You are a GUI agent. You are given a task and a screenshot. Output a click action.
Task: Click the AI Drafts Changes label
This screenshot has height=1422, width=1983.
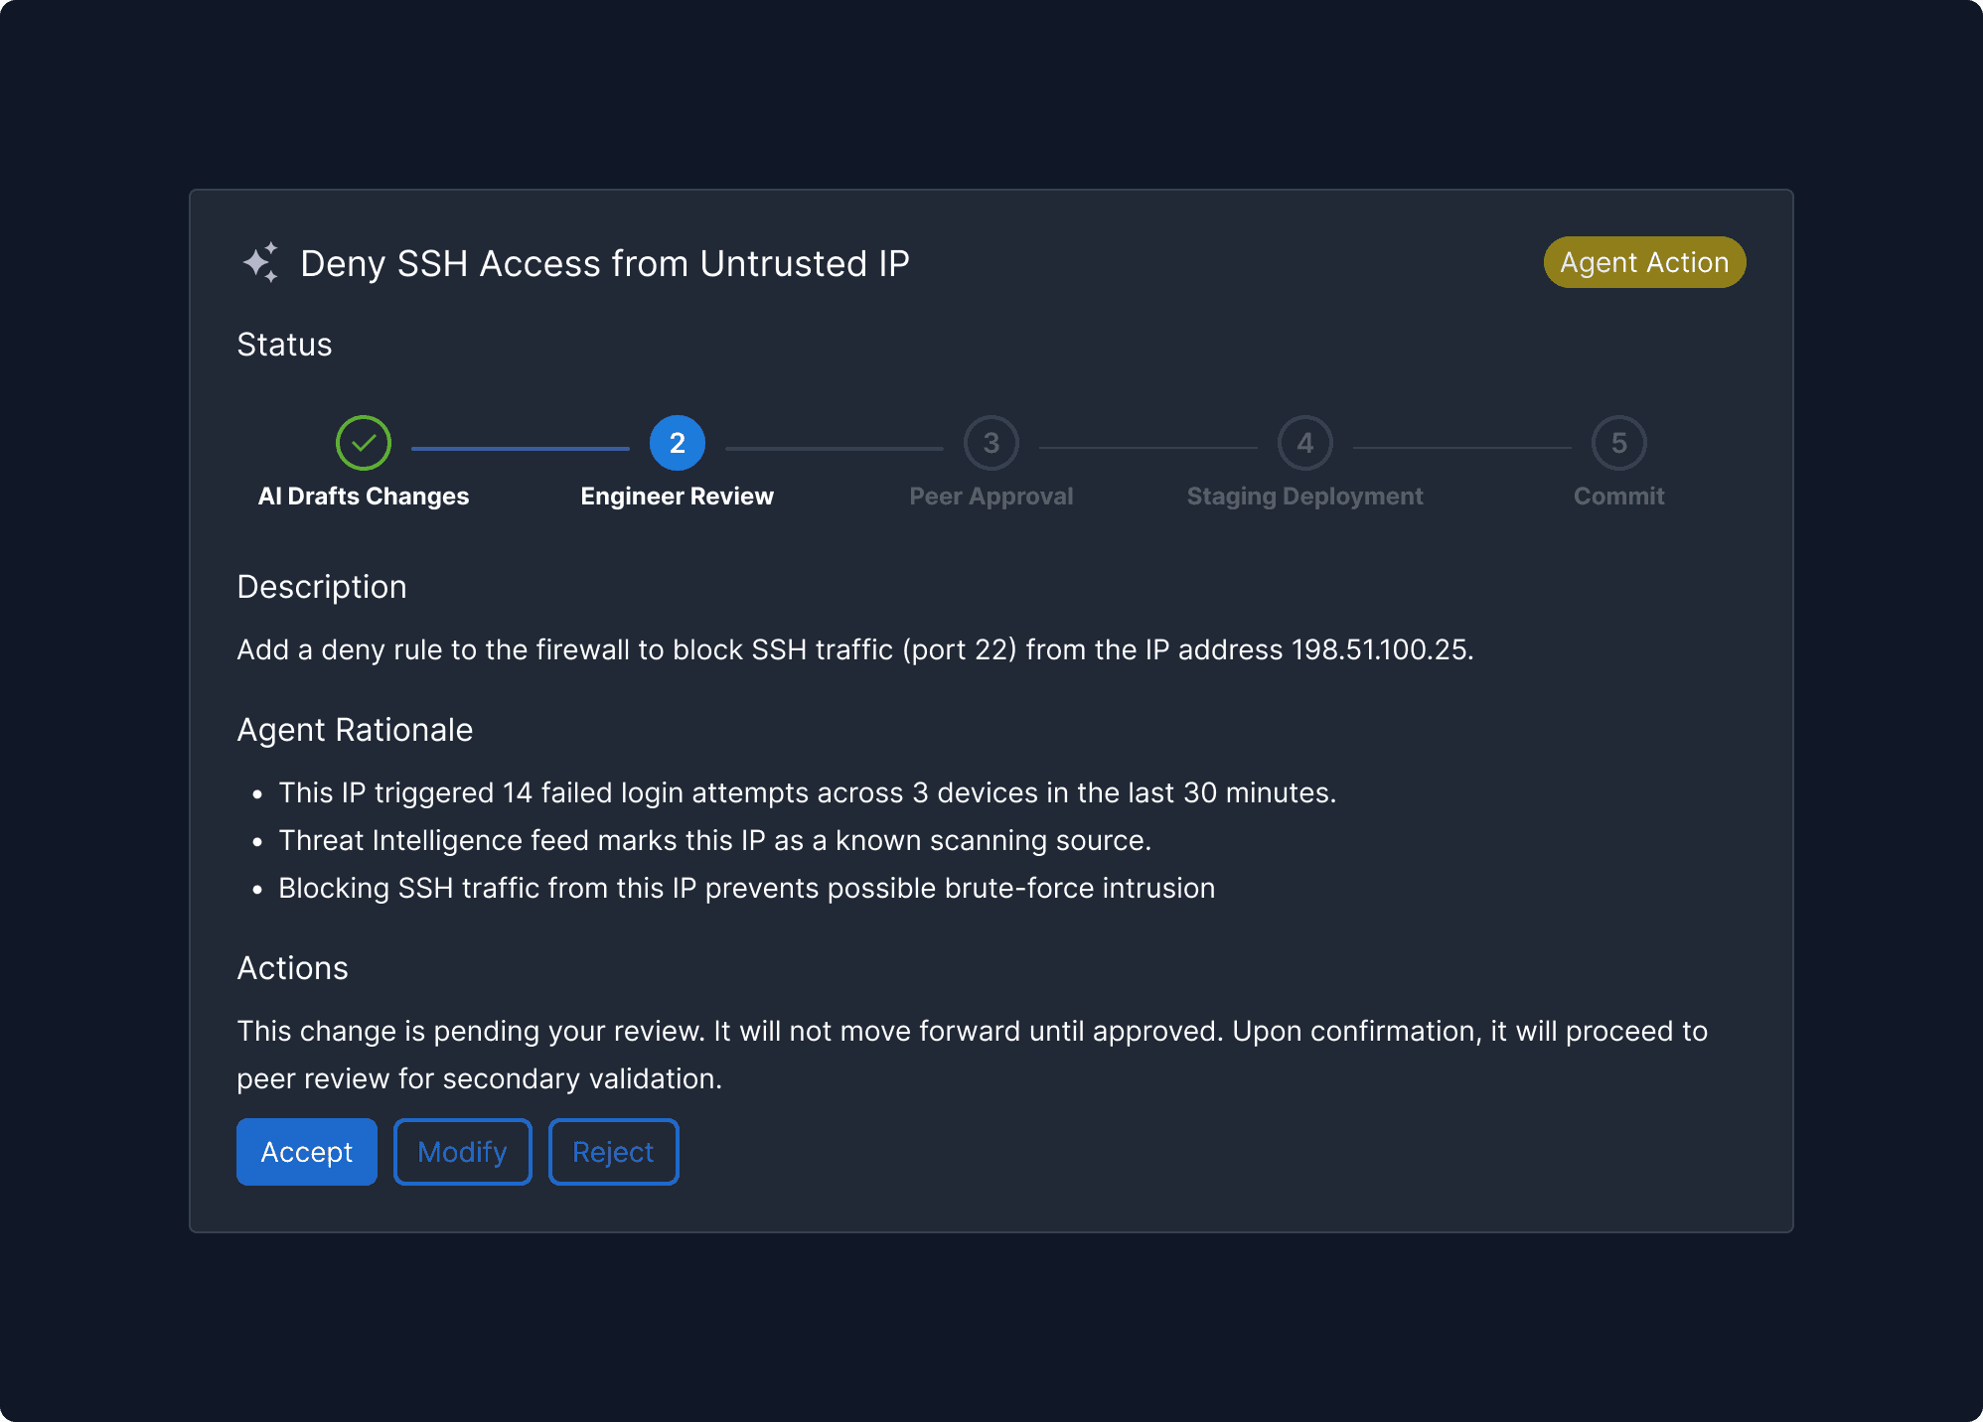point(364,497)
